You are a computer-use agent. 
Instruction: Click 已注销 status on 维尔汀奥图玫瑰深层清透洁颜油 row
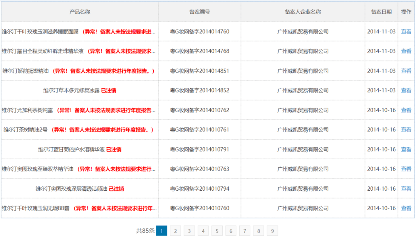pyautogui.click(x=116, y=189)
